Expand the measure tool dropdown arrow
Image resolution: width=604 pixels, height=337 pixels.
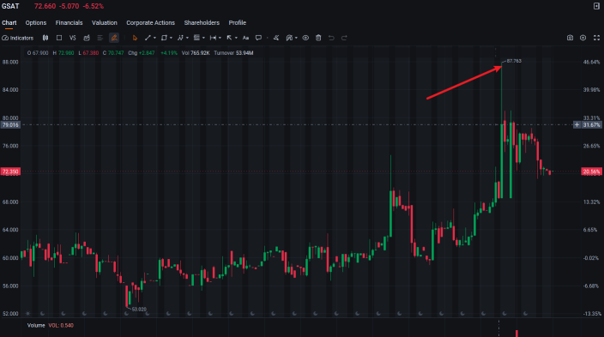[220, 38]
